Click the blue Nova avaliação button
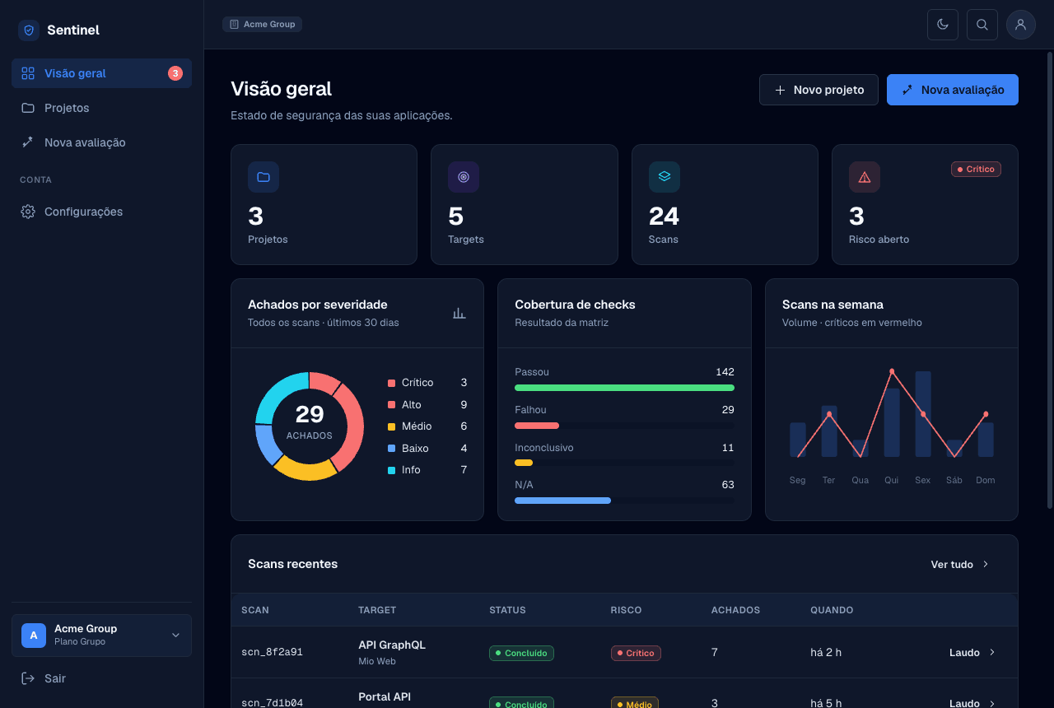1054x708 pixels. point(953,90)
